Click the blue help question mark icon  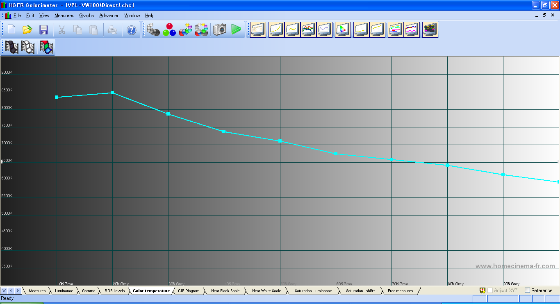click(x=131, y=30)
